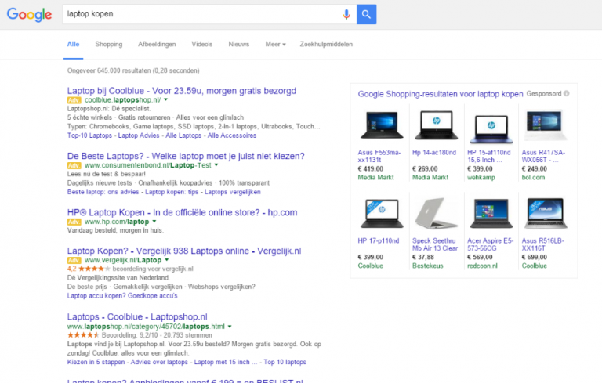Expand dropdown arrow beside vergelijk.nl/Laptop URL
602x383 pixels.
(x=167, y=260)
